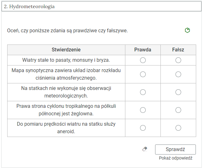Click statement text 'Prawa strona cyklonu tropikalnego'
Viewport: 204px width, 168px height.
66,110
